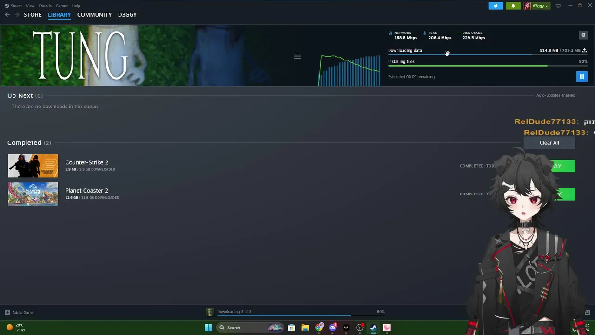The image size is (595, 335).
Task: Go to the STORE tab
Action: pyautogui.click(x=33, y=15)
